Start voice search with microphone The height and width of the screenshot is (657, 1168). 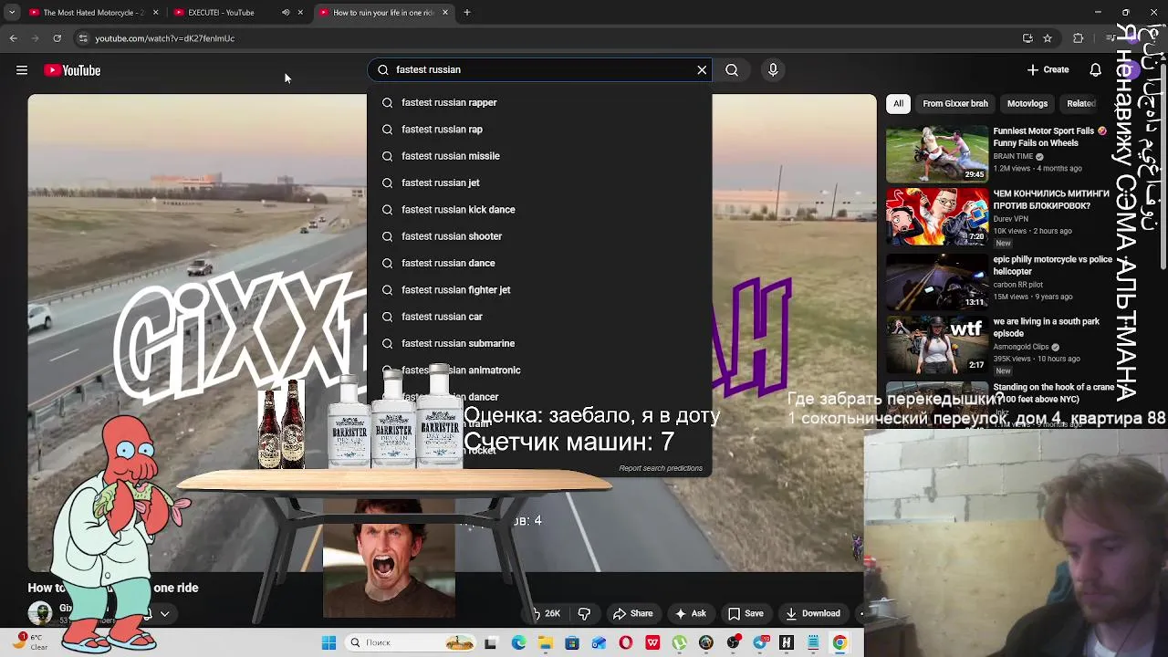click(773, 69)
